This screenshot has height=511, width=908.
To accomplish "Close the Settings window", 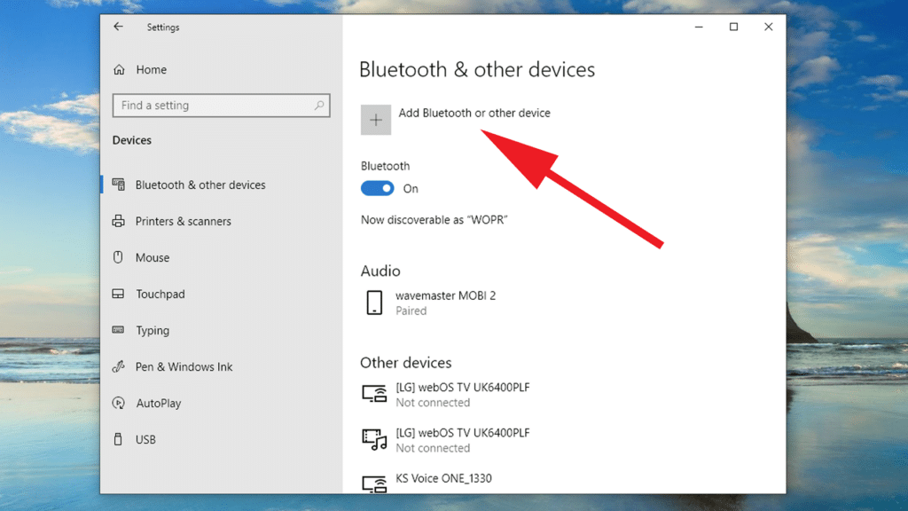I will 769,27.
